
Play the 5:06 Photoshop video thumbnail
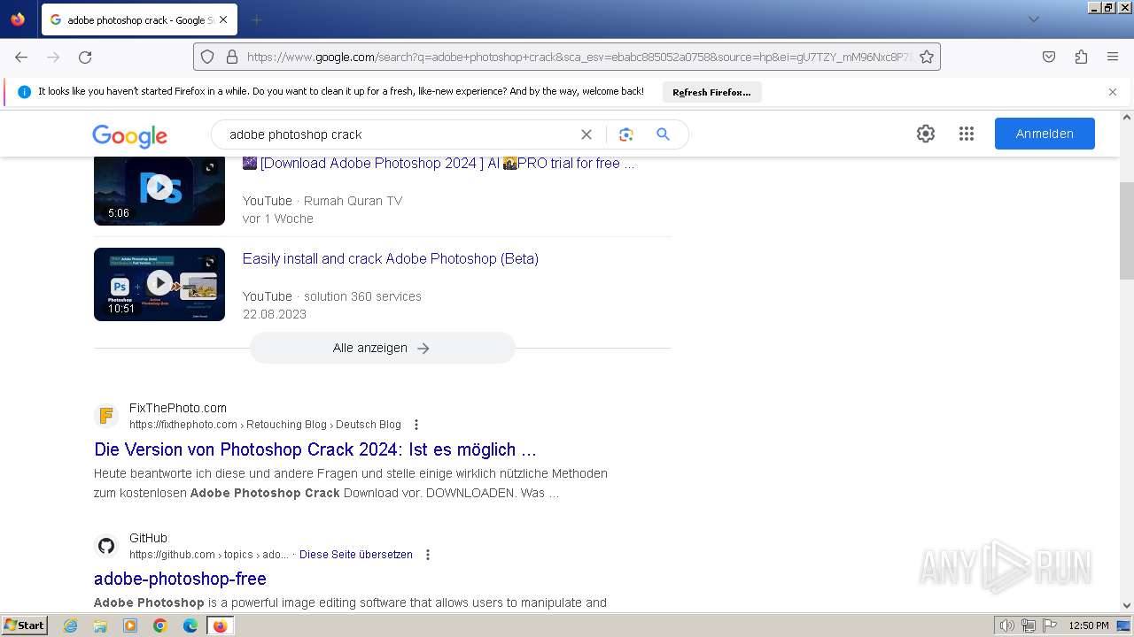pos(159,189)
